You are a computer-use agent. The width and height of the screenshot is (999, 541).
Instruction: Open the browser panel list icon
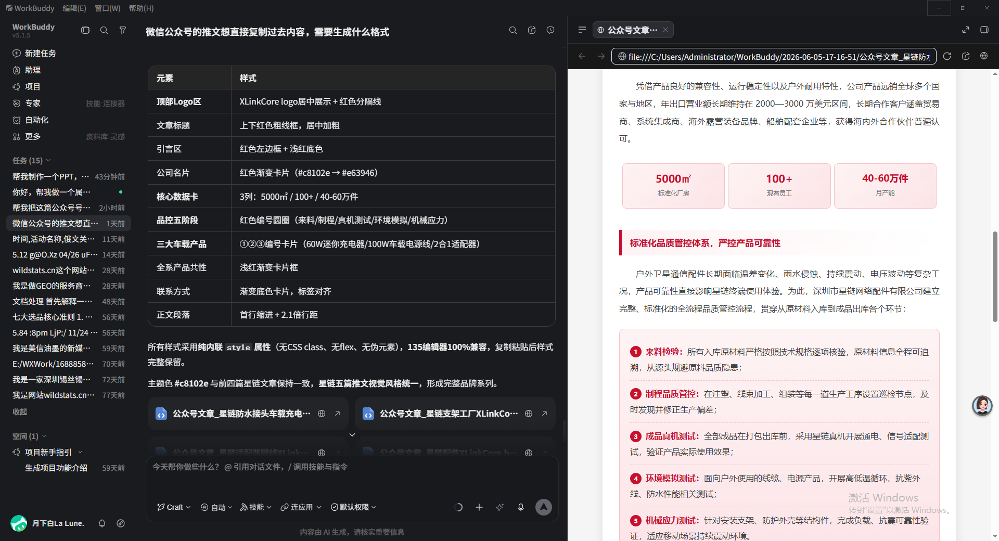coord(582,30)
